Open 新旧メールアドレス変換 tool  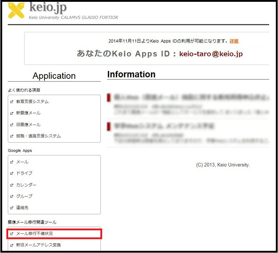pyautogui.click(x=38, y=245)
